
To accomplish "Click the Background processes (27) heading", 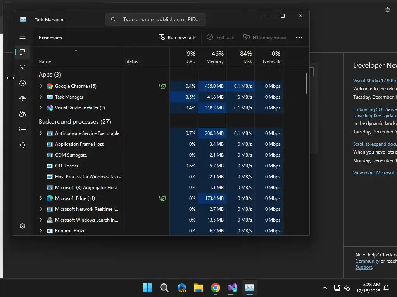I will [x=75, y=122].
